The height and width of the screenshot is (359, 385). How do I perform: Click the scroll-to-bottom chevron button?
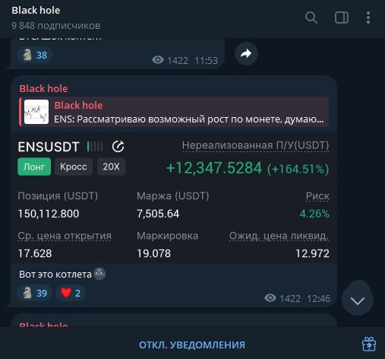[358, 300]
